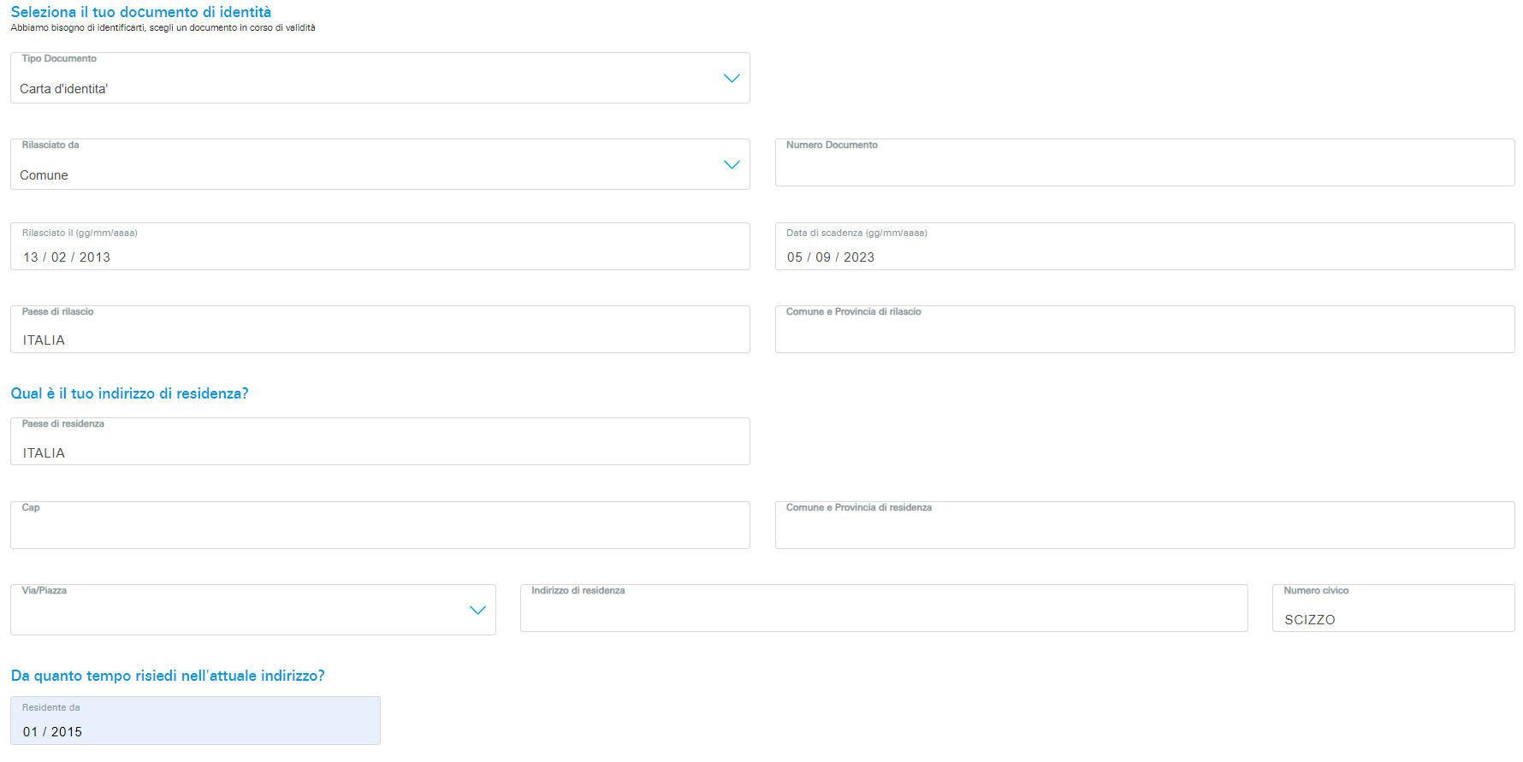Image resolution: width=1523 pixels, height=762 pixels.
Task: Focus the Numero Documento field
Action: click(1144, 167)
